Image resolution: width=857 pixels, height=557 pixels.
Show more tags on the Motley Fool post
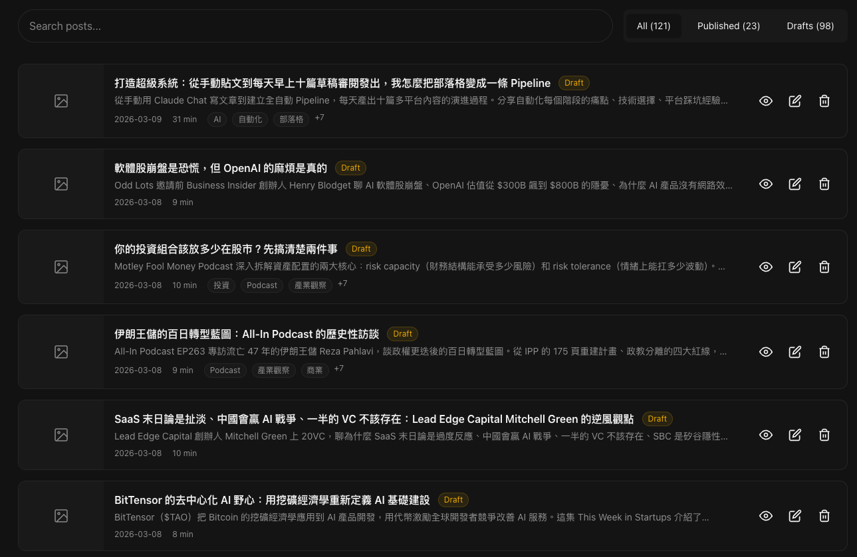(342, 283)
